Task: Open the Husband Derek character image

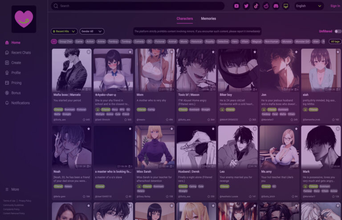Action: pos(196,147)
